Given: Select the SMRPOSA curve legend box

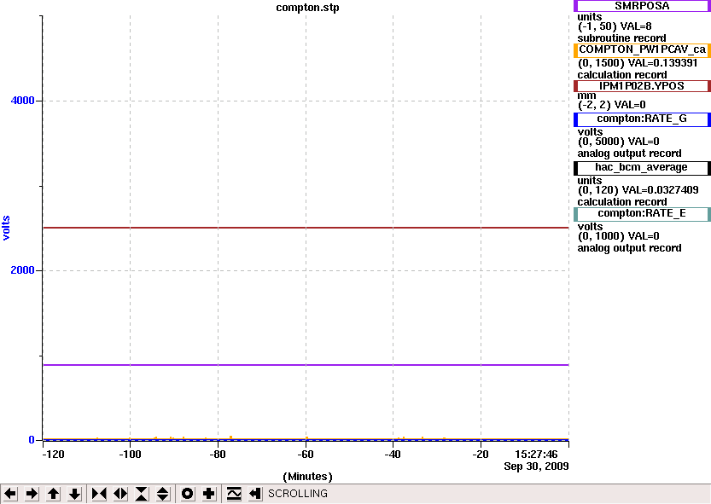Looking at the screenshot, I should (642, 6).
